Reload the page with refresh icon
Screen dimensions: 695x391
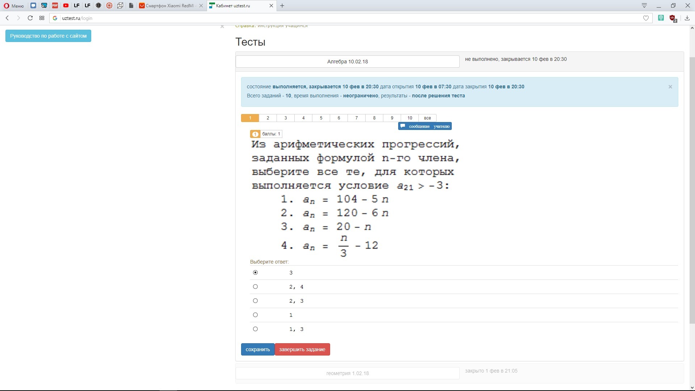[x=30, y=18]
